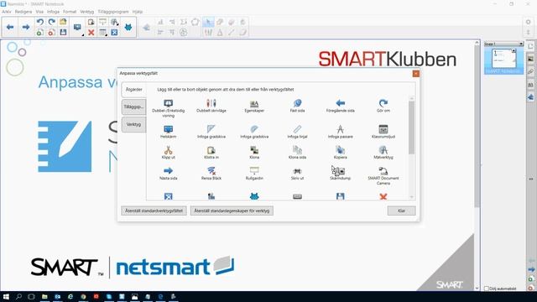Viewport: 537px width, 302px height.
Task: Select the Infoga passare compass icon
Action: coord(340,129)
